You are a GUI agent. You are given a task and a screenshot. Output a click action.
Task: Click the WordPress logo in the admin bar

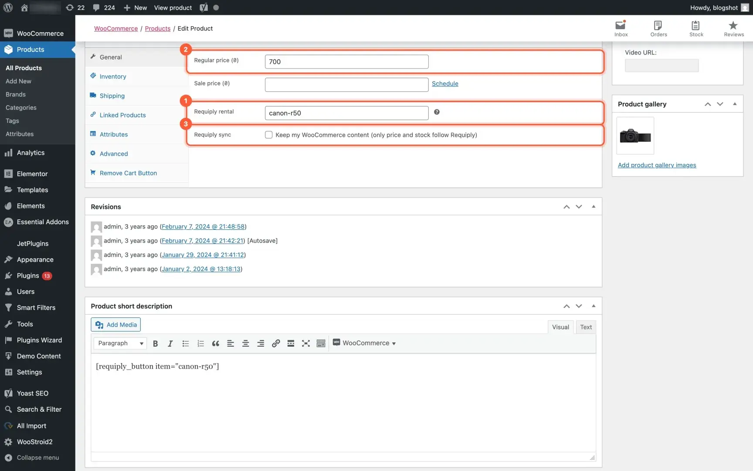(x=8, y=7)
